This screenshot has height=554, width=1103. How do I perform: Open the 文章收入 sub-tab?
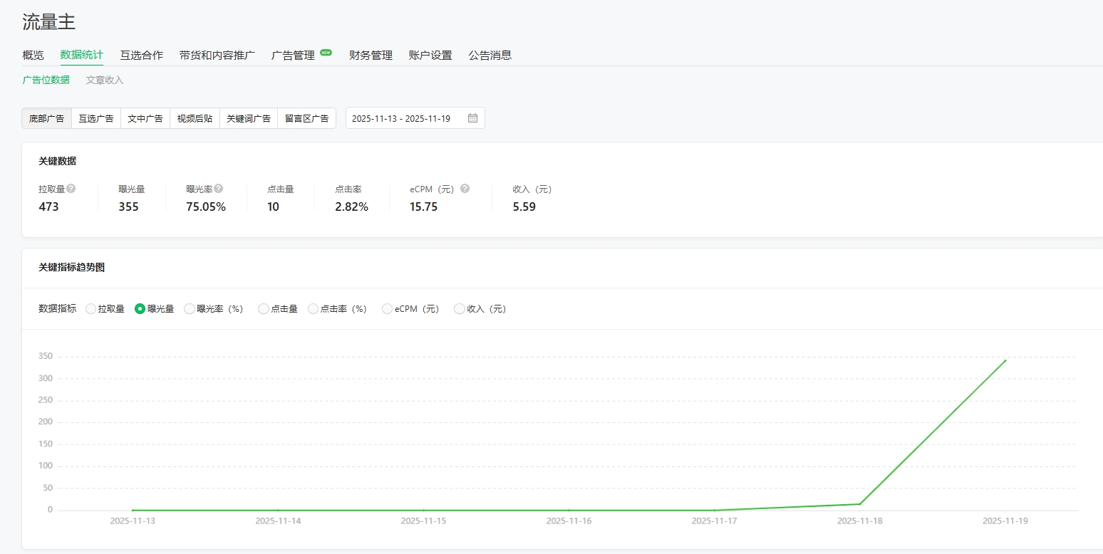coord(105,80)
